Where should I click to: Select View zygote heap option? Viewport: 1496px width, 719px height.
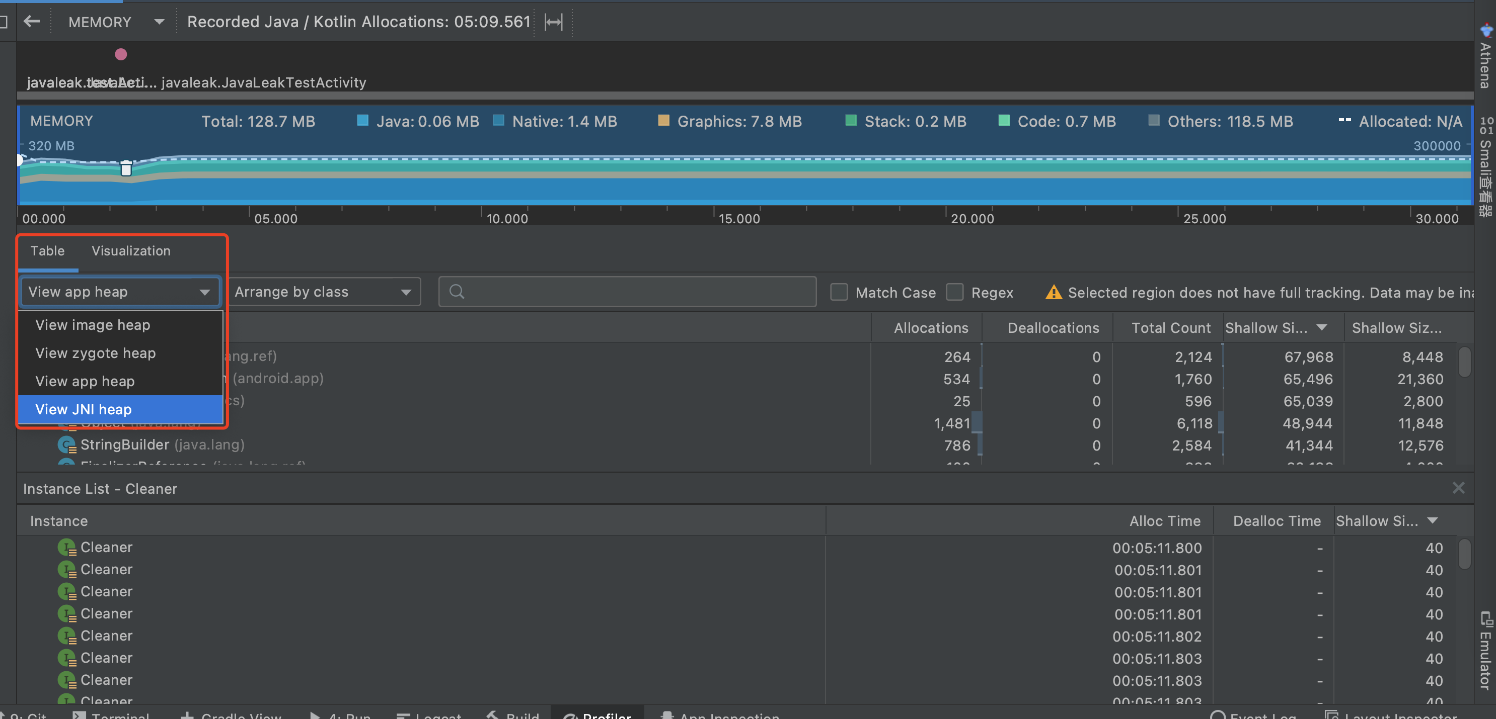(120, 353)
